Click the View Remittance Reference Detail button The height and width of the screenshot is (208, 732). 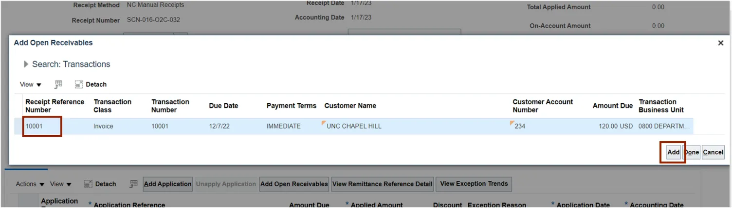(x=382, y=184)
